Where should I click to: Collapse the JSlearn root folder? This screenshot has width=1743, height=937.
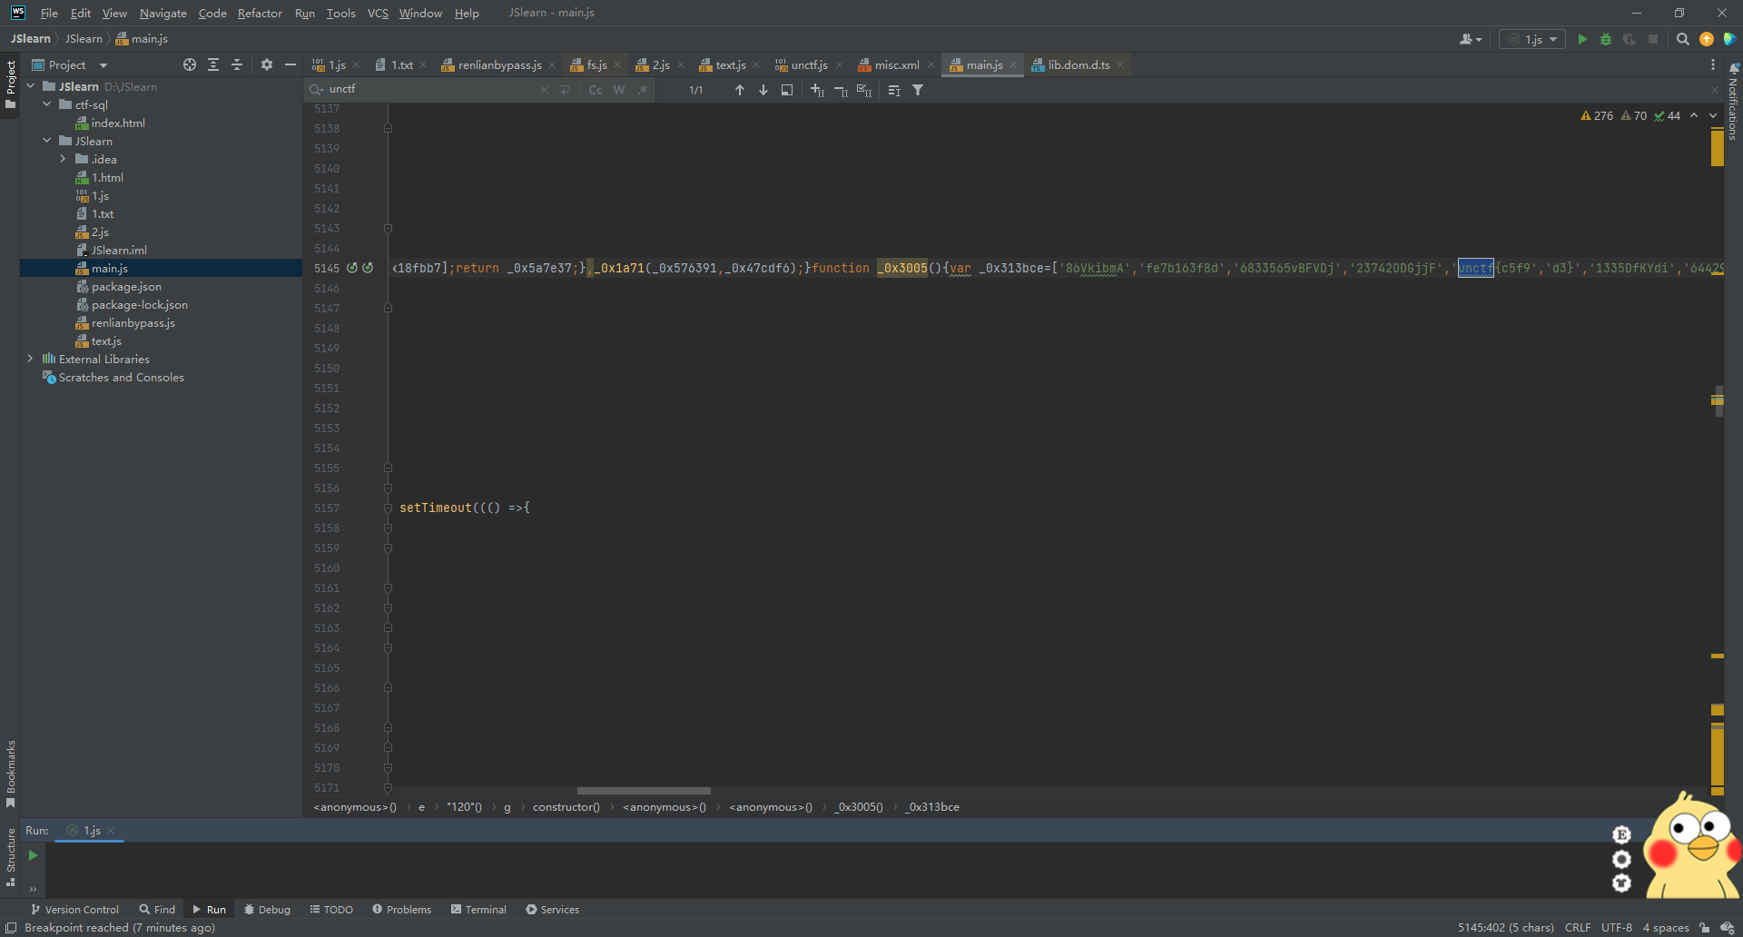pos(31,86)
